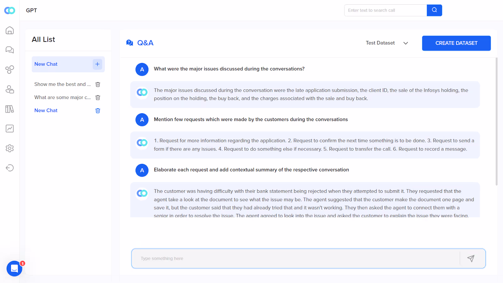503x283 pixels.
Task: Open the support chat widget with notification badge
Action: point(14,269)
